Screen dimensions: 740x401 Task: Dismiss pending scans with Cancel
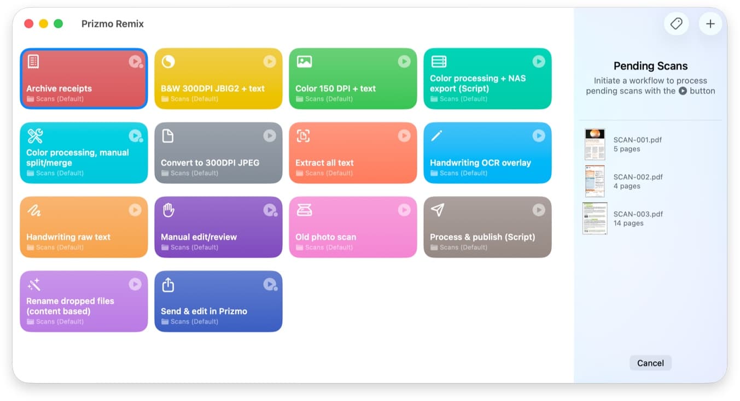[x=650, y=363]
